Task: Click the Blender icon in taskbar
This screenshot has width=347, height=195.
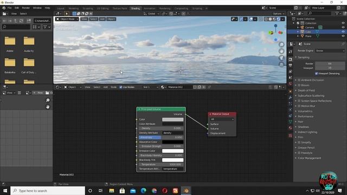Action: [186, 191]
